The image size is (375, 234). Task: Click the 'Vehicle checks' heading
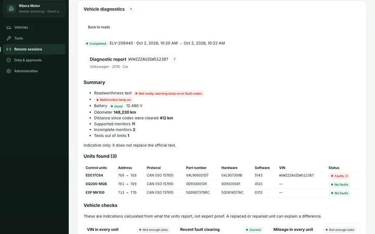coord(101,205)
